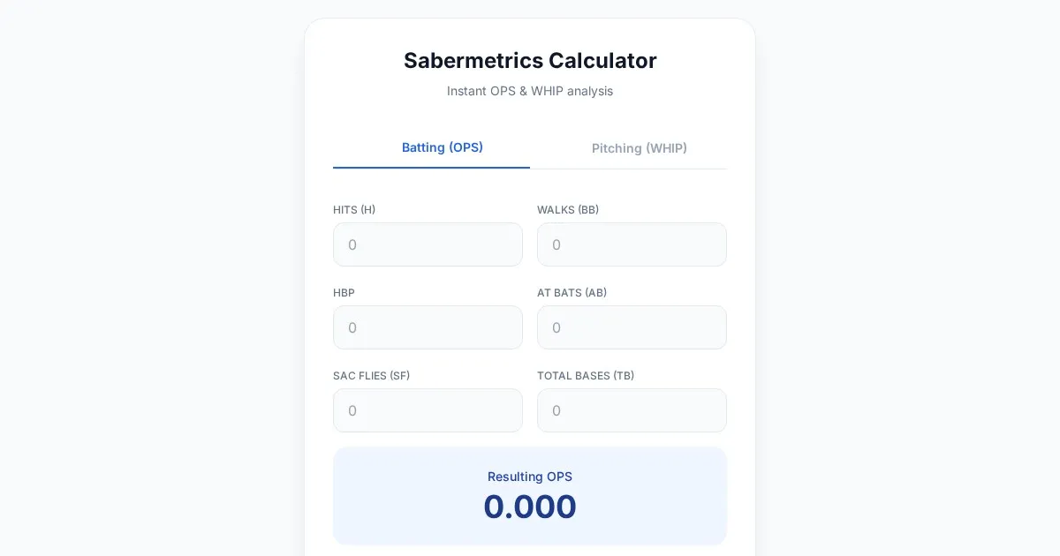1060x556 pixels.
Task: Click the HITS (H) field label
Action: coord(354,210)
